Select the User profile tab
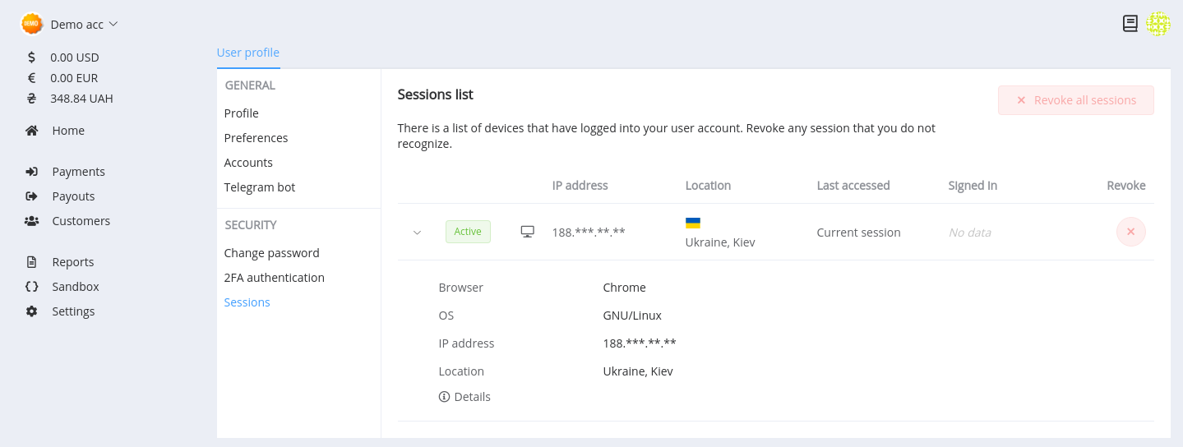This screenshot has width=1183, height=447. click(x=248, y=53)
